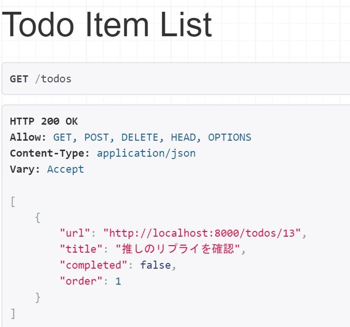Viewport: 350px width, 327px height.
Task: Click the "Allow:" header label
Action: click(28, 137)
